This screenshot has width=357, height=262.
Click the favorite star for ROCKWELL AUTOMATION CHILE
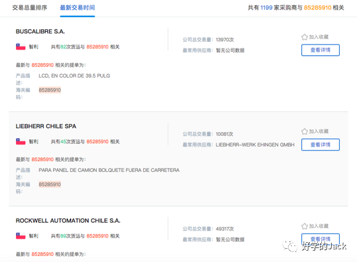tap(305, 226)
